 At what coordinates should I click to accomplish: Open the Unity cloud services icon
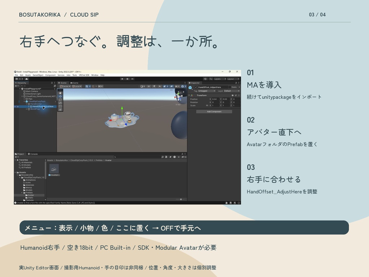27,79
